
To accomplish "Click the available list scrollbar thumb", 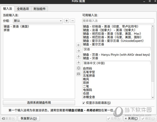I will coord(153,55).
